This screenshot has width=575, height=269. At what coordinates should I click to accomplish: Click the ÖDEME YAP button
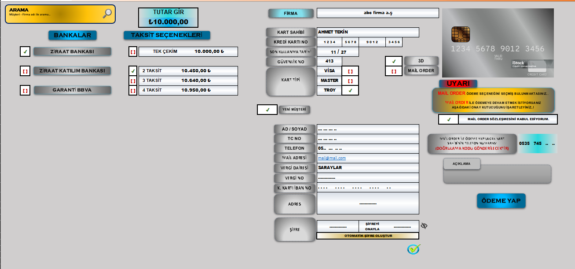coord(501,201)
